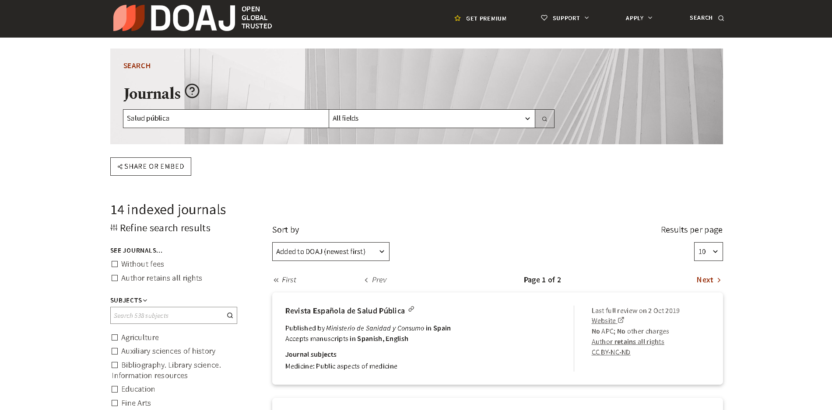
Task: Open Search in the top navigation
Action: click(x=707, y=18)
